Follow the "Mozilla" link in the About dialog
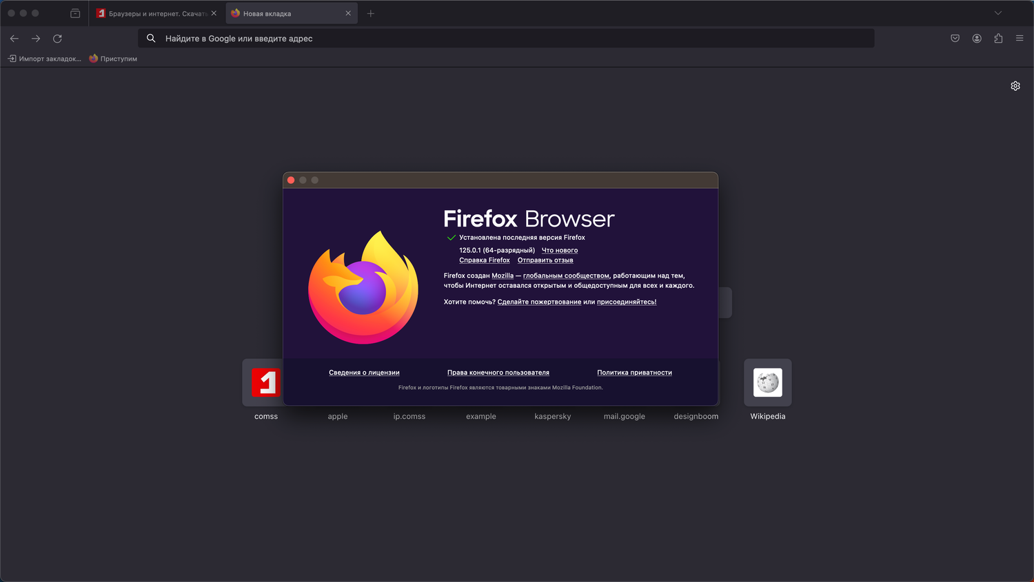This screenshot has width=1034, height=582. click(503, 276)
